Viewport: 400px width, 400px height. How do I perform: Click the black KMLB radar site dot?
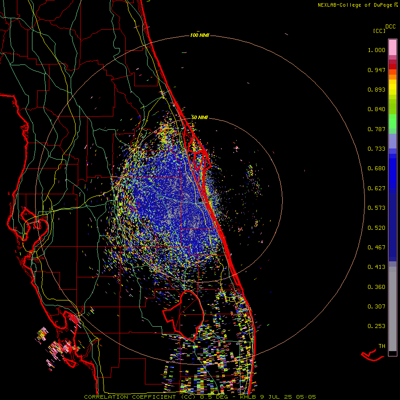click(200, 200)
